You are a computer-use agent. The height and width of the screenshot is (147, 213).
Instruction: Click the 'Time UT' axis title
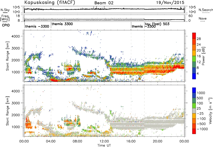(x=104, y=145)
